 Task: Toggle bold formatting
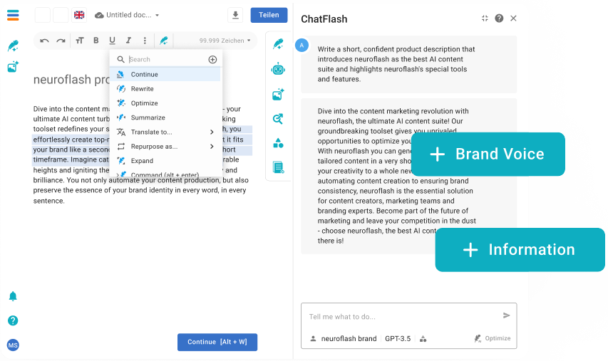tap(96, 41)
